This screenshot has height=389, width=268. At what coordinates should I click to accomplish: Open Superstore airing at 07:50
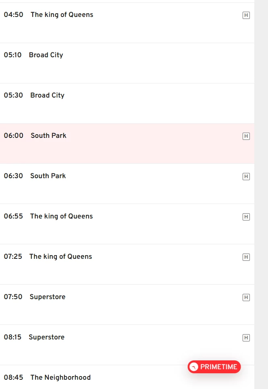coord(47,297)
